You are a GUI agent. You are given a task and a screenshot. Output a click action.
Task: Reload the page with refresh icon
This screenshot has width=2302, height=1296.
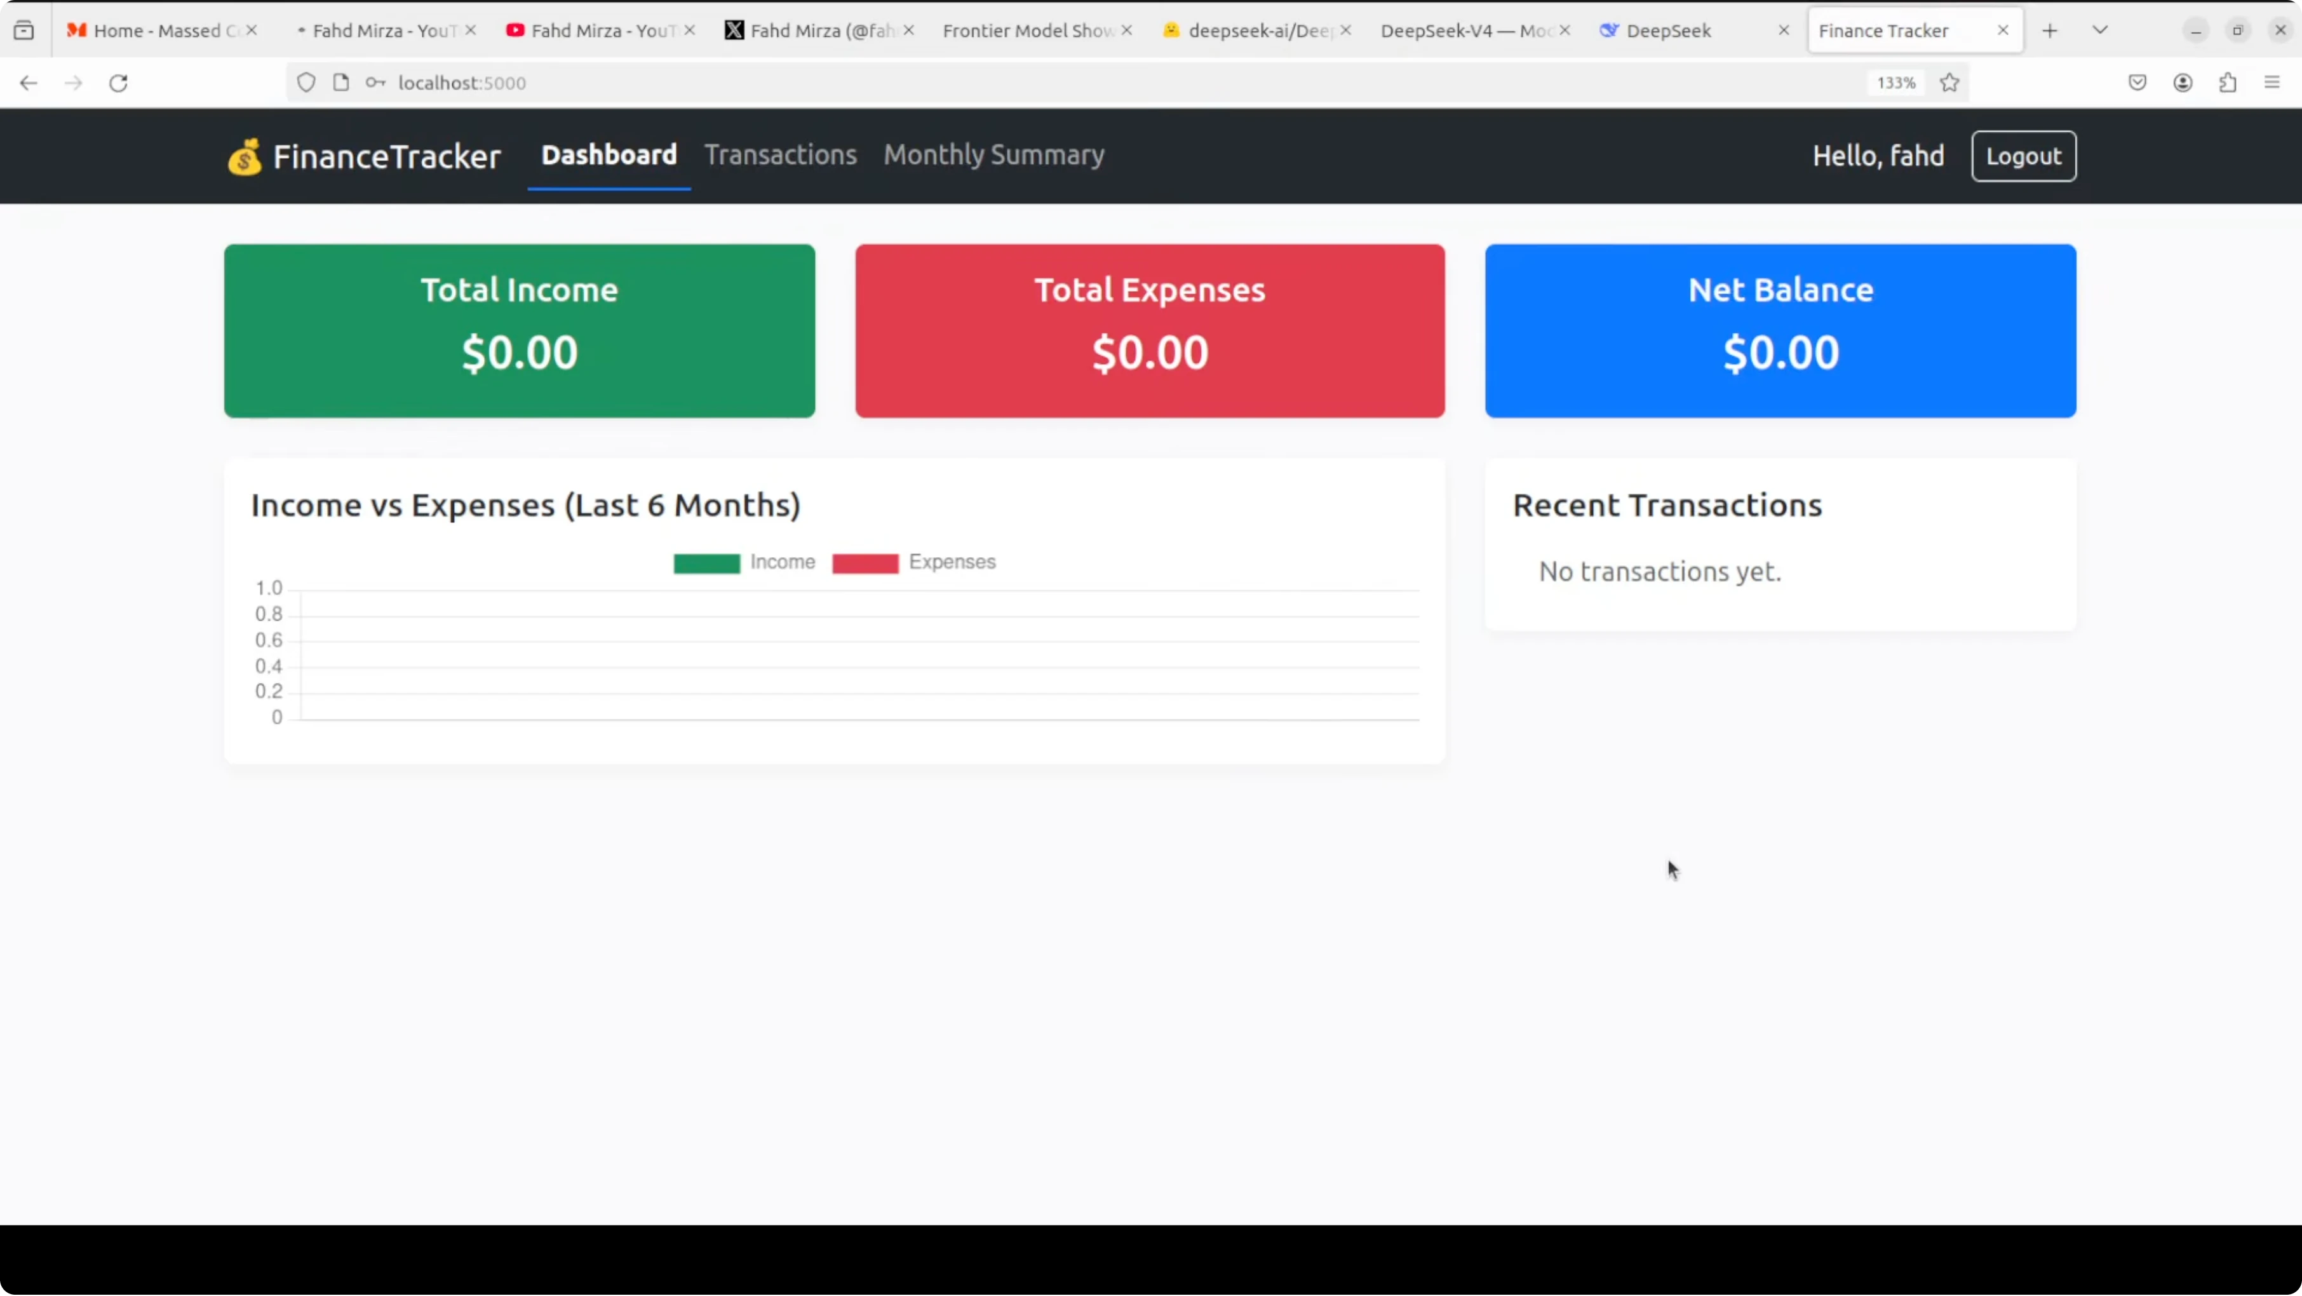118,83
